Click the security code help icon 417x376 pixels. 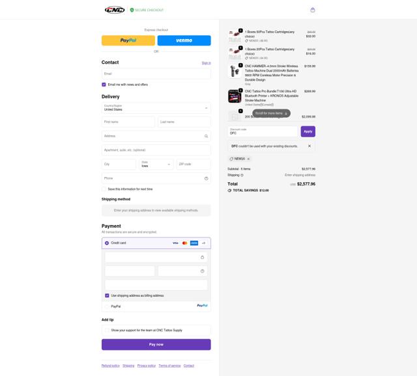(x=202, y=271)
